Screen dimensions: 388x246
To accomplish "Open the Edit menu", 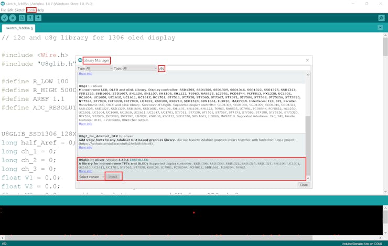I will 10,10.
